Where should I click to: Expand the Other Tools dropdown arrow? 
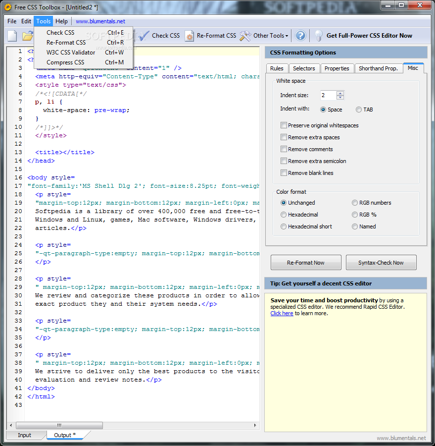click(x=287, y=36)
